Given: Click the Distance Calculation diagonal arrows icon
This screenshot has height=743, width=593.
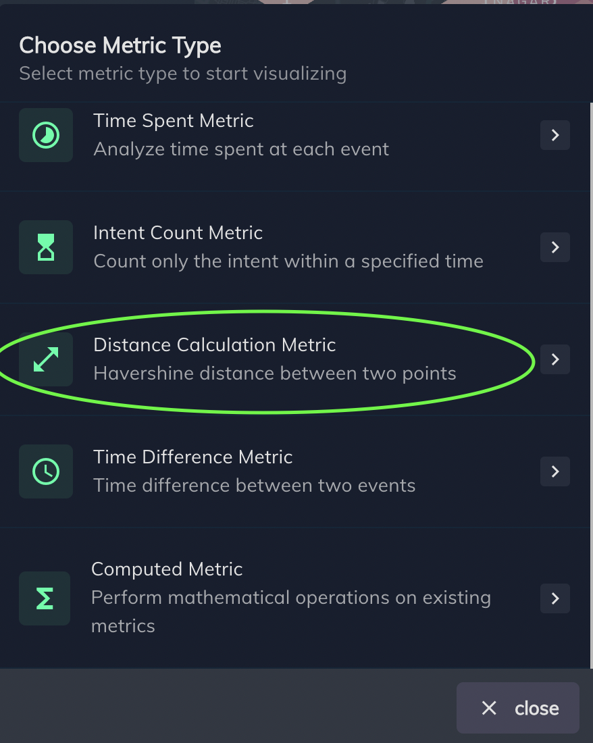Looking at the screenshot, I should point(46,359).
